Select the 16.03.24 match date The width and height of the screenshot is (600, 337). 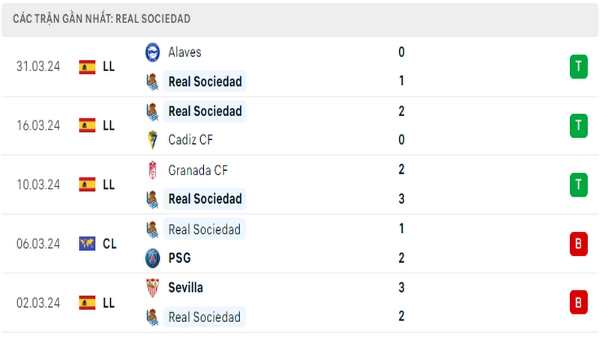[38, 125]
